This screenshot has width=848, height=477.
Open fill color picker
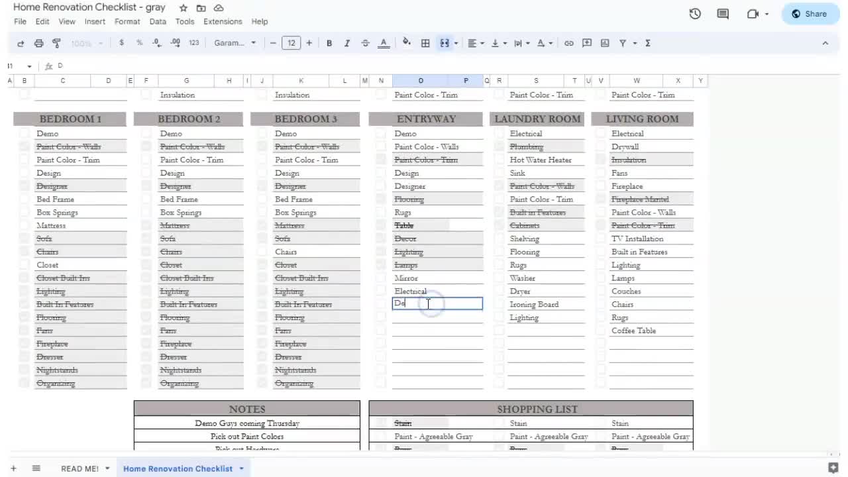click(406, 42)
